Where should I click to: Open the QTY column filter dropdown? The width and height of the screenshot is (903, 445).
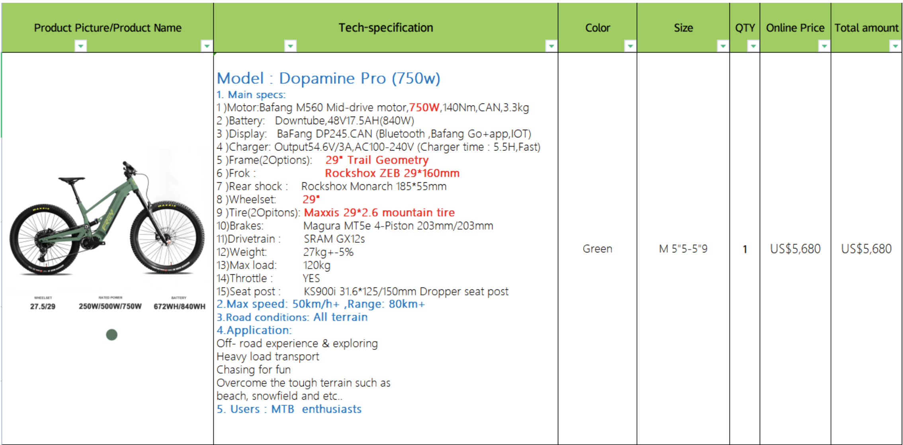[x=753, y=46]
